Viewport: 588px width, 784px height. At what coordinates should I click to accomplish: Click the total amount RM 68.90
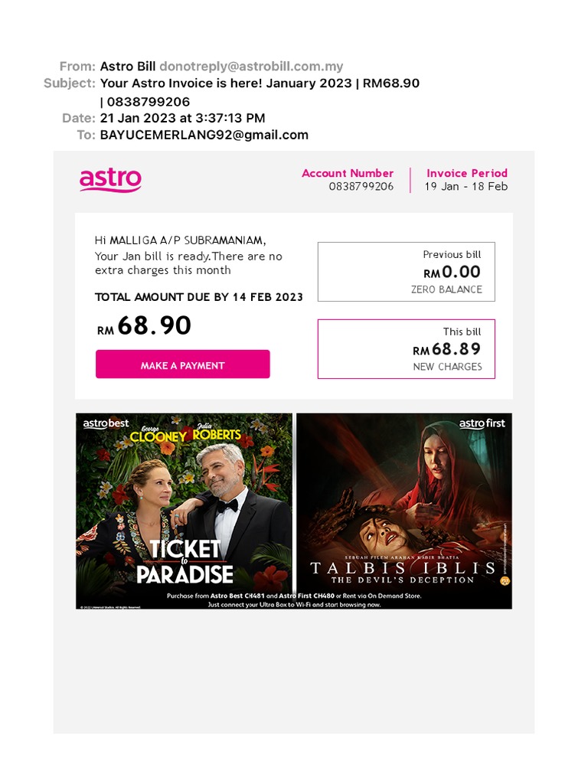tap(144, 325)
